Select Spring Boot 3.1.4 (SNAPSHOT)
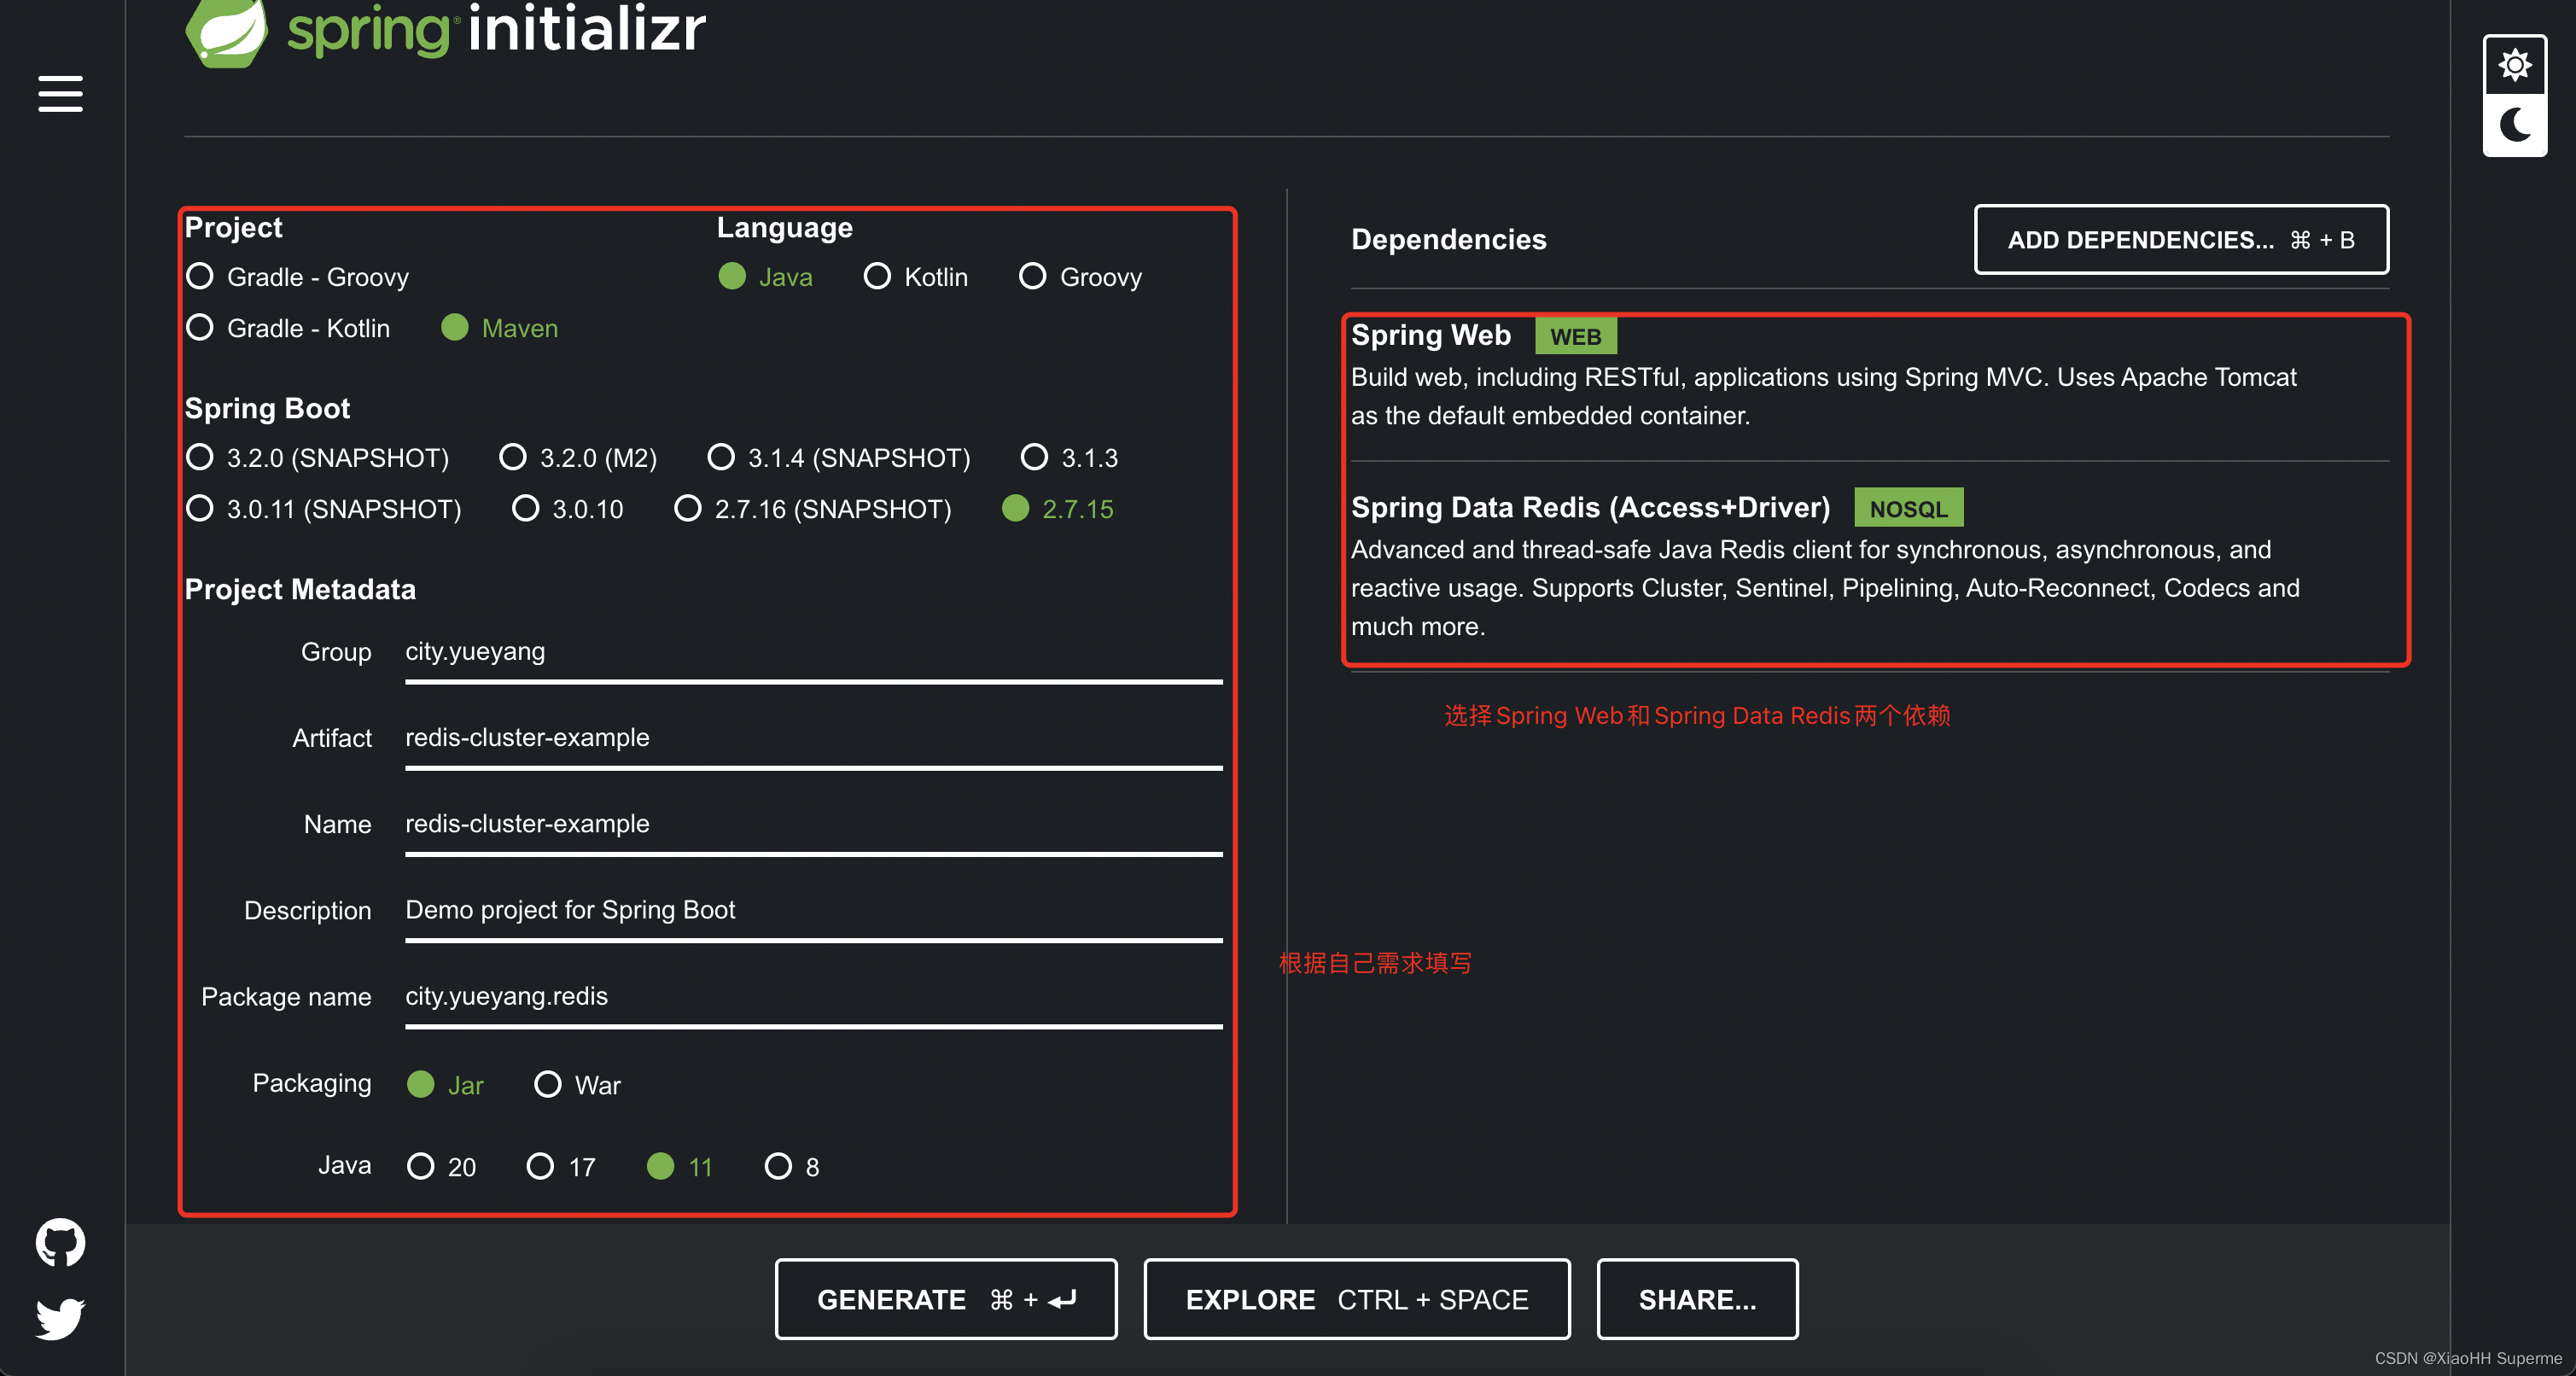Viewport: 2576px width, 1376px height. pyautogui.click(x=839, y=458)
